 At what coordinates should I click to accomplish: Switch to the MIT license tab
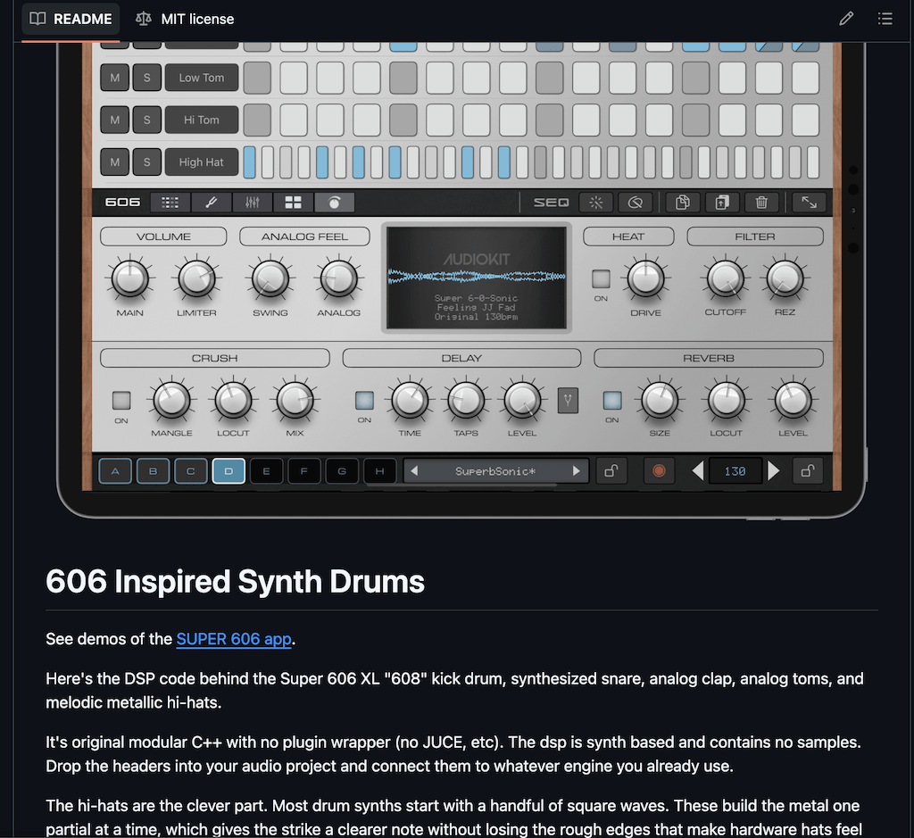pyautogui.click(x=185, y=20)
